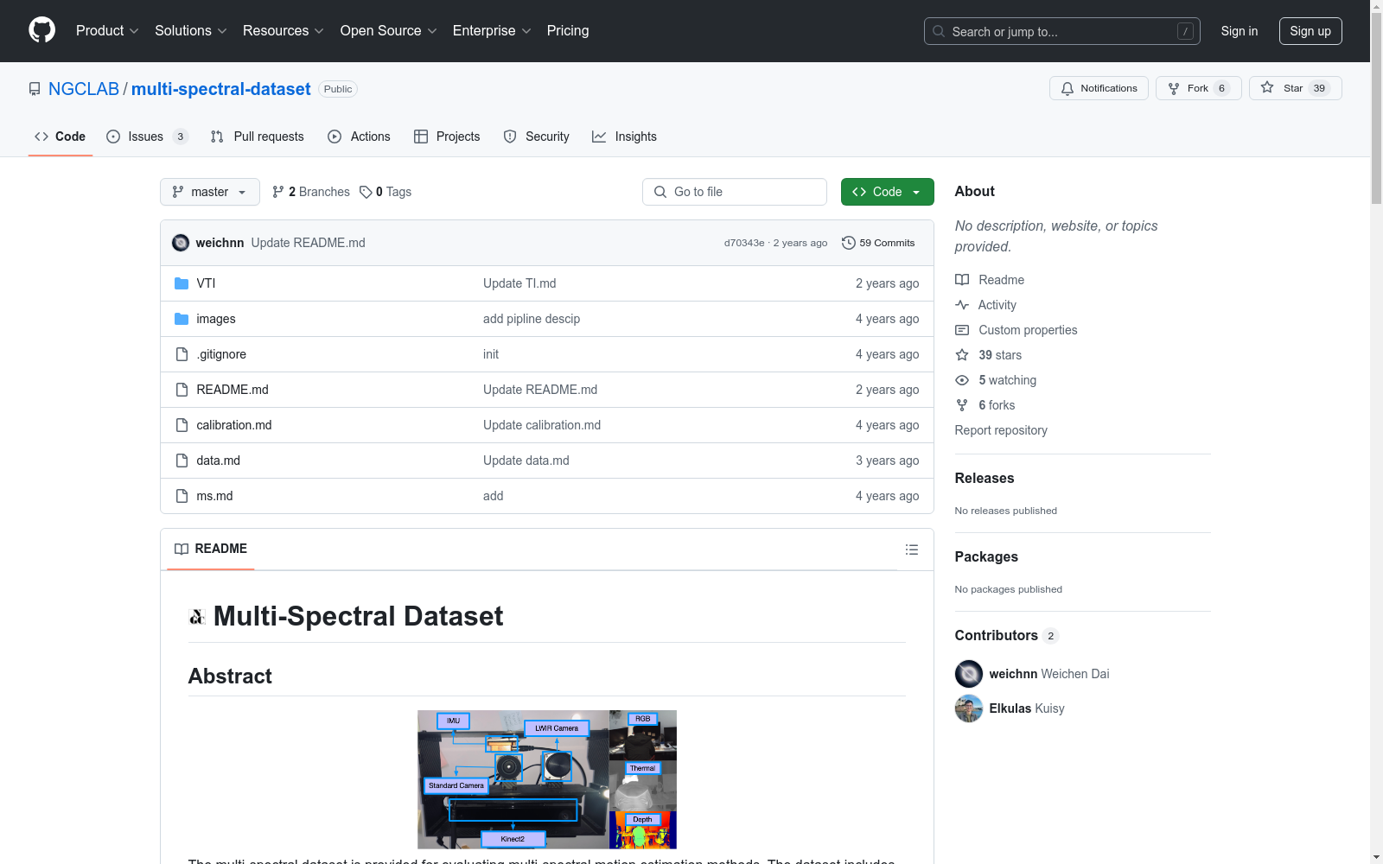The height and width of the screenshot is (864, 1383).
Task: Click the calibration.md file icon
Action: [182, 425]
